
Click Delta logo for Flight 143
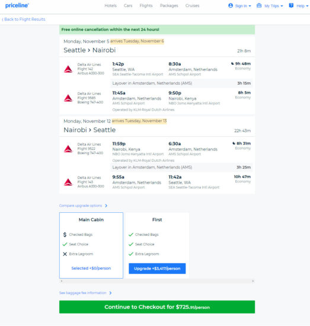coord(68,182)
